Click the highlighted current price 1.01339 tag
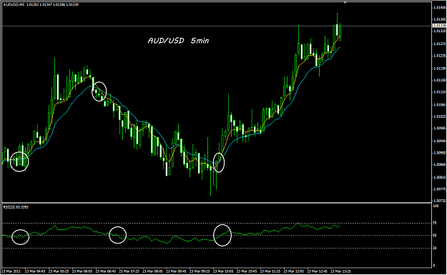Screen dimensions: 447x275 coord(439,26)
